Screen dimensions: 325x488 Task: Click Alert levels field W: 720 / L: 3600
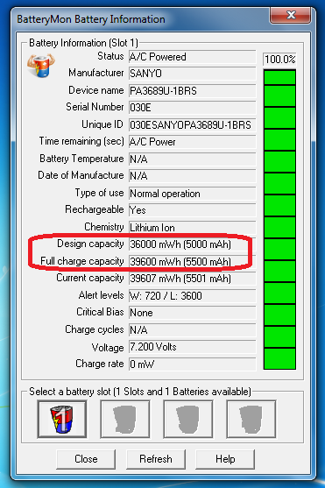pyautogui.click(x=193, y=295)
